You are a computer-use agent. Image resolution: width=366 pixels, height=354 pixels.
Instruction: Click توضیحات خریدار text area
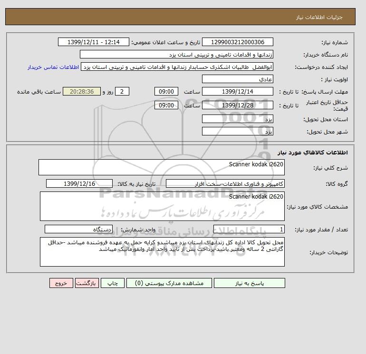click(x=162, y=252)
